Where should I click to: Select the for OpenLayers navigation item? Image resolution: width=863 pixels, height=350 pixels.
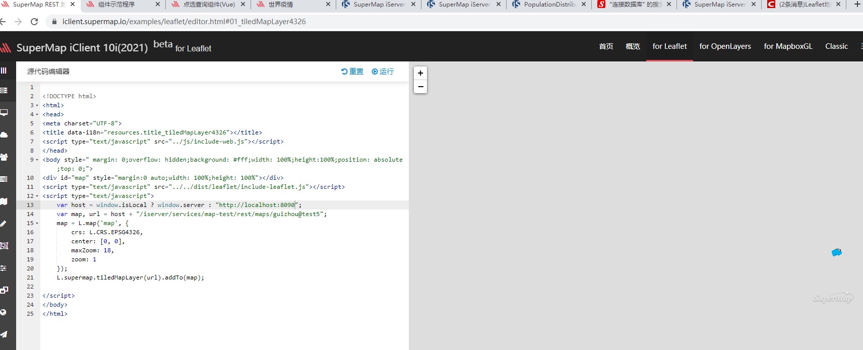pos(725,46)
